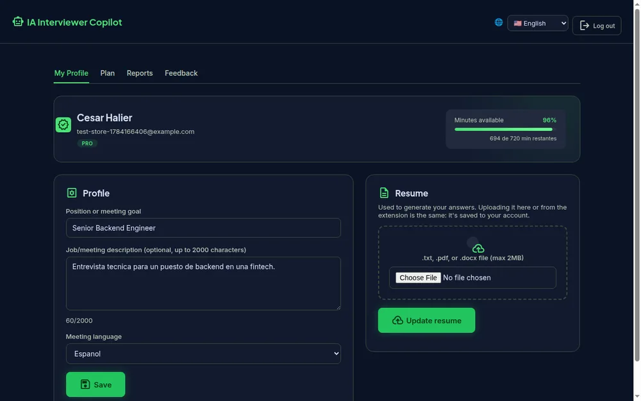Screen dimensions: 641x401
Task: Click the globe language icon
Action: (x=498, y=22)
